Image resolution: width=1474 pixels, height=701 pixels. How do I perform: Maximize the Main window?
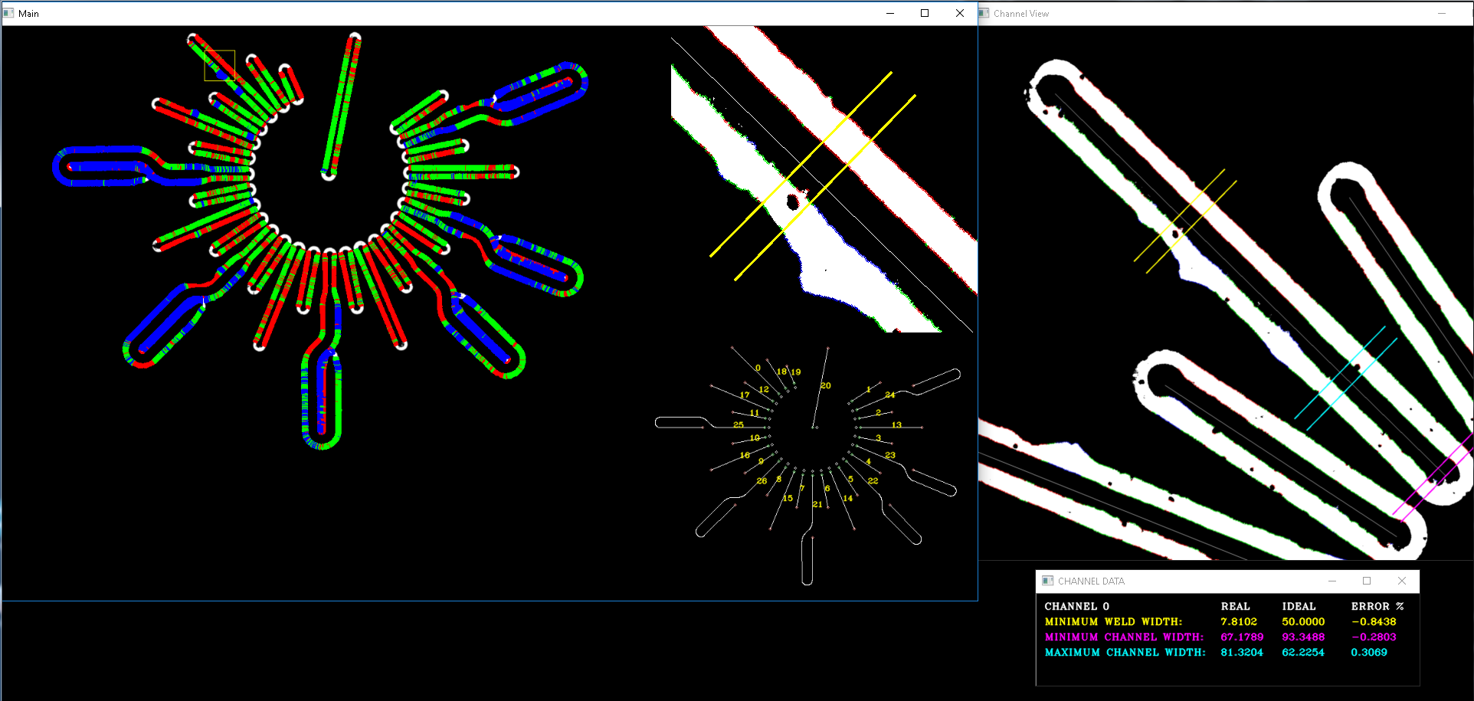click(925, 13)
